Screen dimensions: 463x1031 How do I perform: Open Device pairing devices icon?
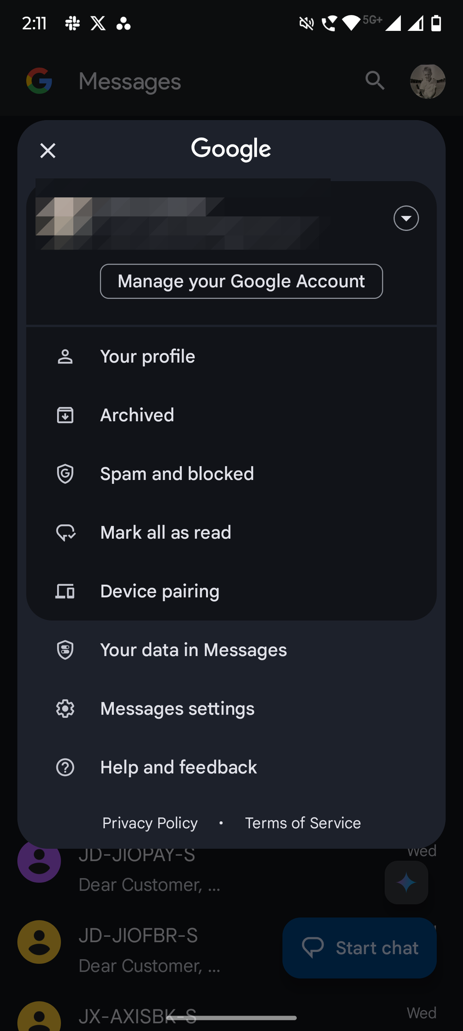pos(65,591)
